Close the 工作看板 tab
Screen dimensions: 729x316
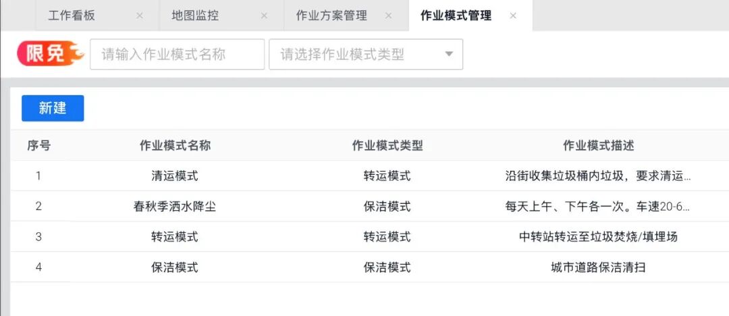tap(139, 16)
